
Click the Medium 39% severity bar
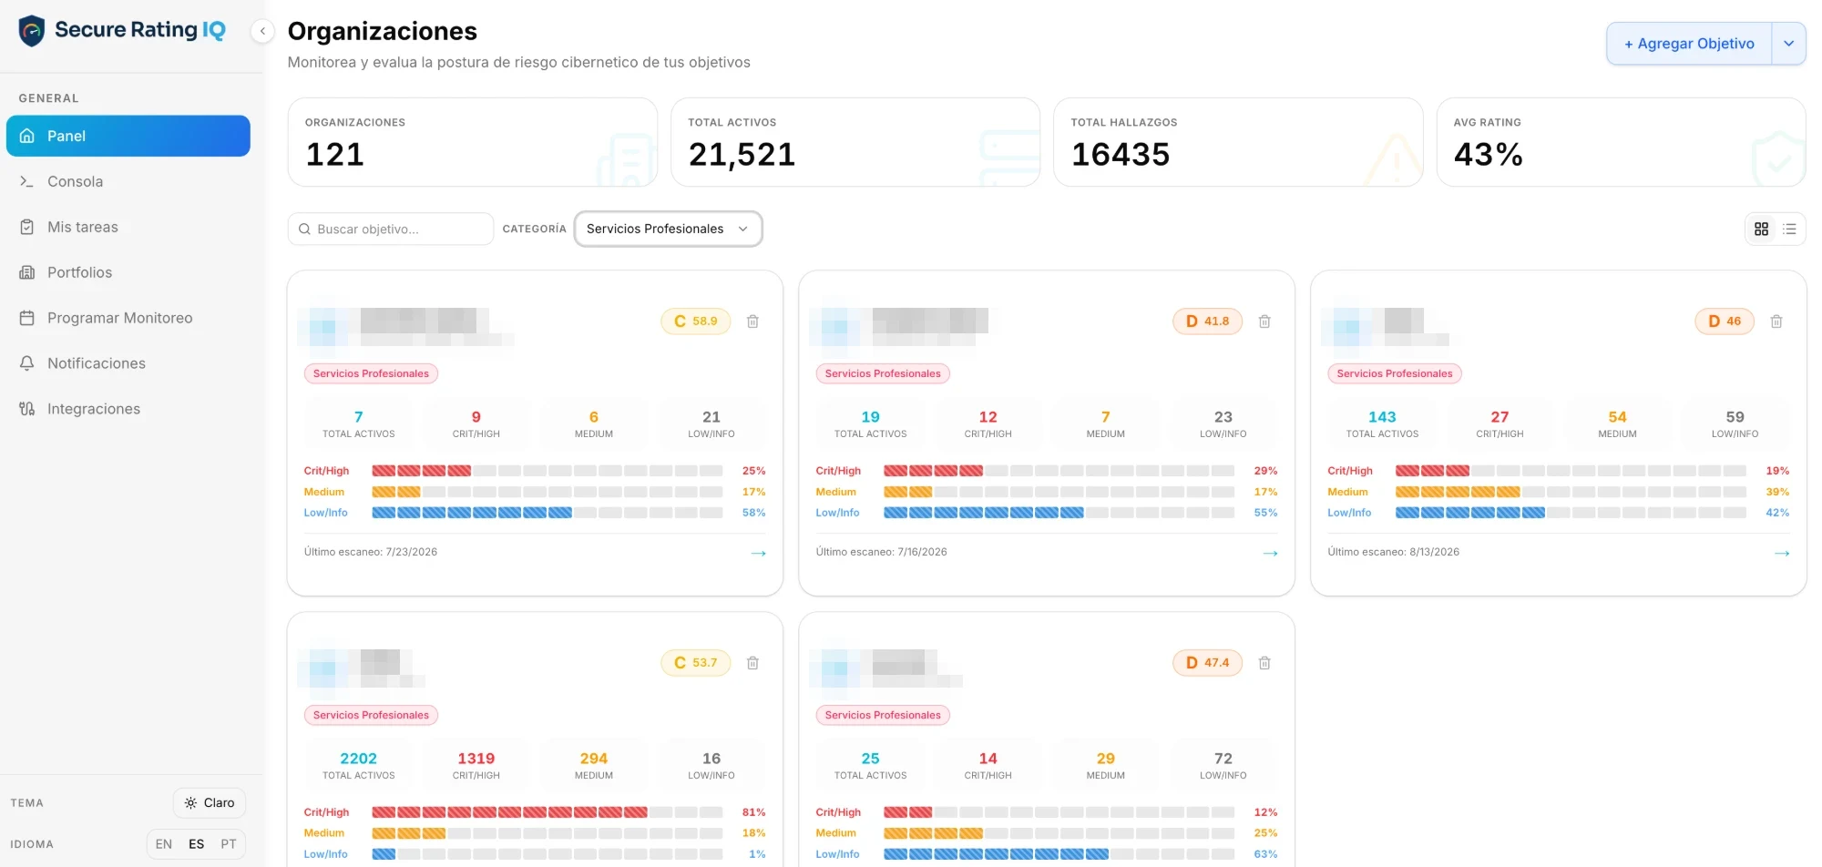click(1571, 492)
